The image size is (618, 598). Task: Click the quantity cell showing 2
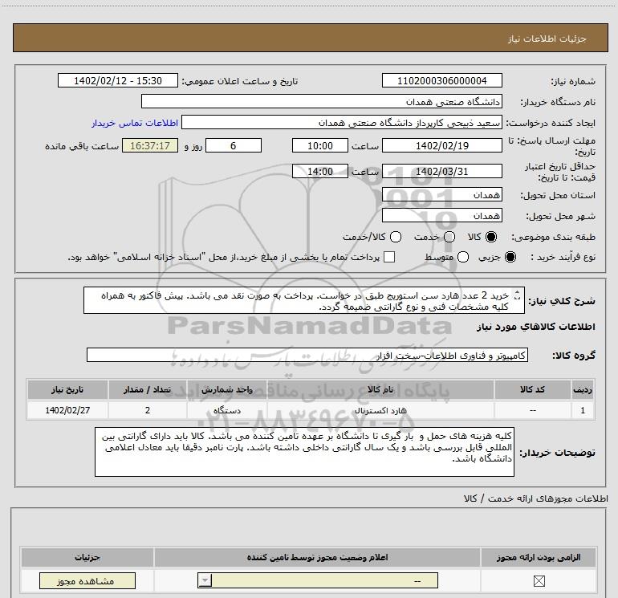point(148,410)
